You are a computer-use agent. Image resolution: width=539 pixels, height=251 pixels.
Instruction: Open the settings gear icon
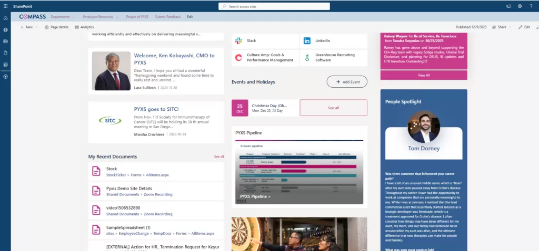pos(520,6)
